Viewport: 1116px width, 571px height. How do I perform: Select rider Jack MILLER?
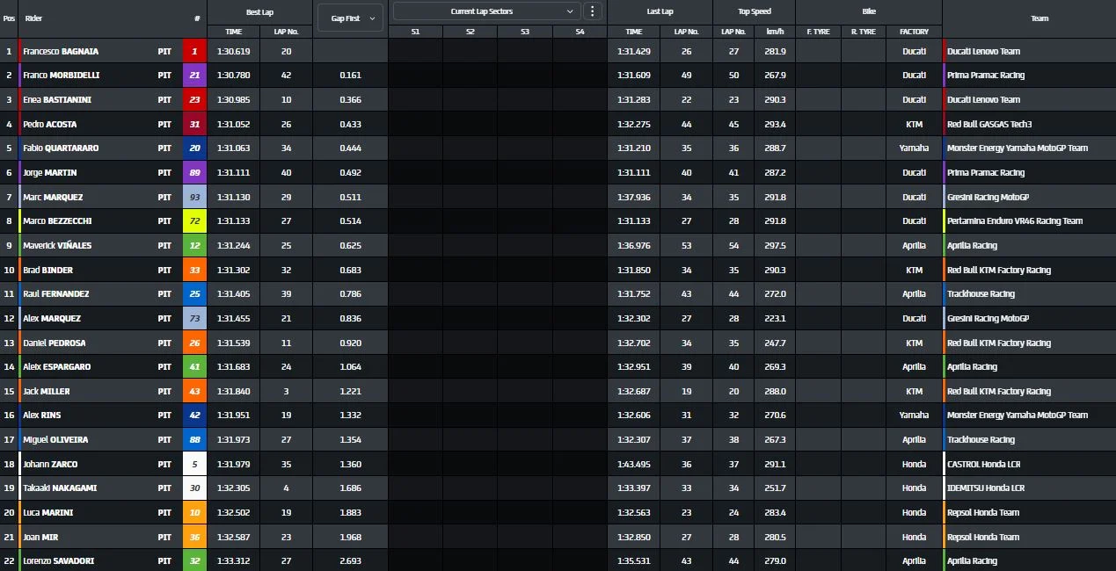[x=47, y=392]
